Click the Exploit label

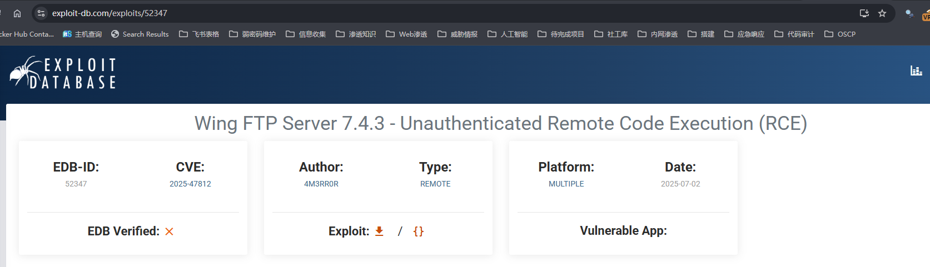(349, 231)
